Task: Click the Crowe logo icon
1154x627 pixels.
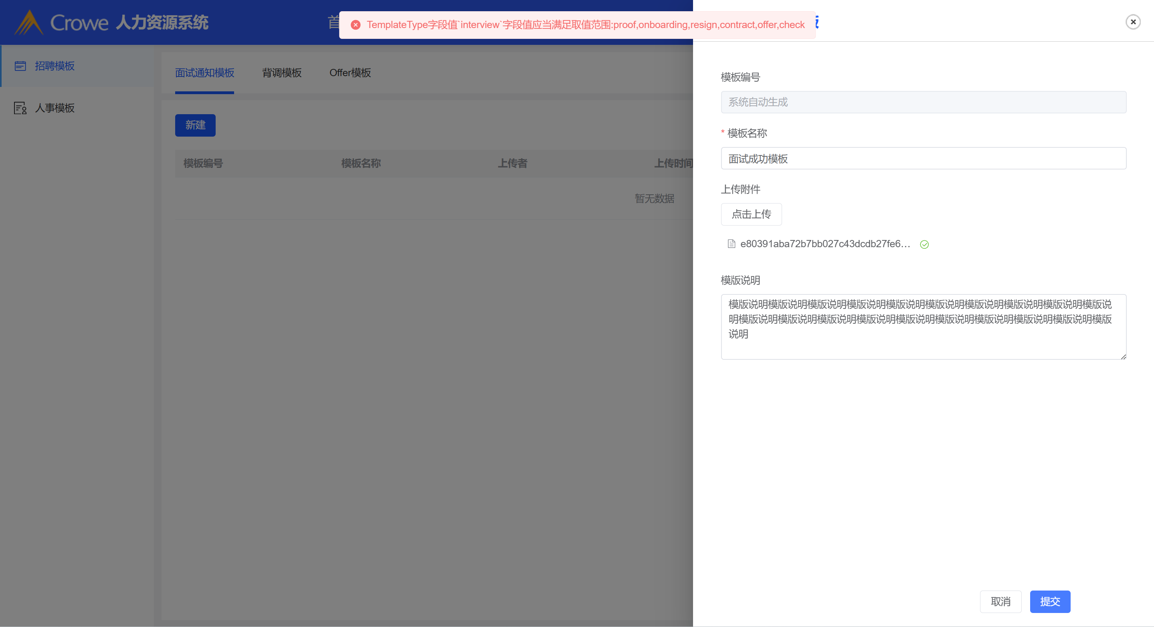Action: click(x=29, y=22)
